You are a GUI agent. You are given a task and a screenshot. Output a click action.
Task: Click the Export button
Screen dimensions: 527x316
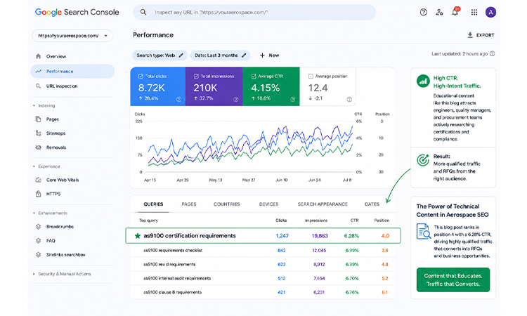click(481, 35)
